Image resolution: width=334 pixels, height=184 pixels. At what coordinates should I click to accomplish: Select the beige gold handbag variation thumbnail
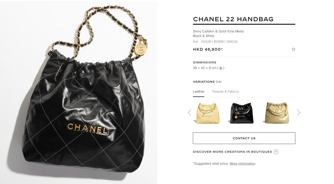click(276, 113)
